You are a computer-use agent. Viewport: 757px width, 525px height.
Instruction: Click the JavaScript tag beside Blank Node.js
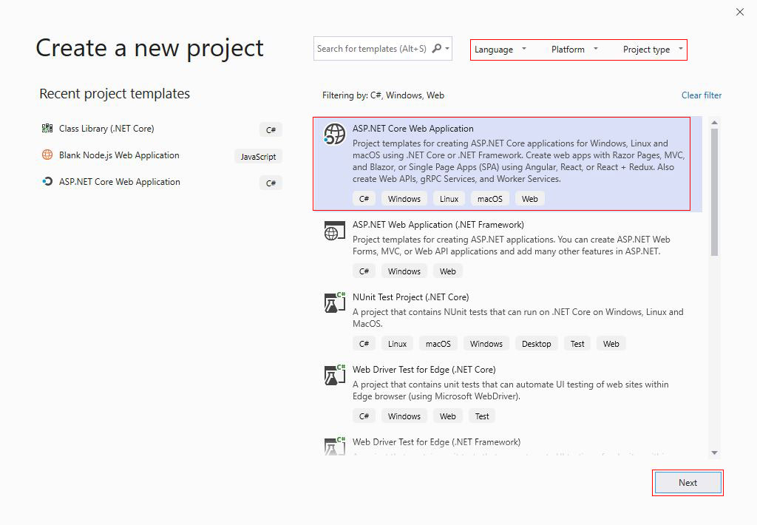coord(258,157)
